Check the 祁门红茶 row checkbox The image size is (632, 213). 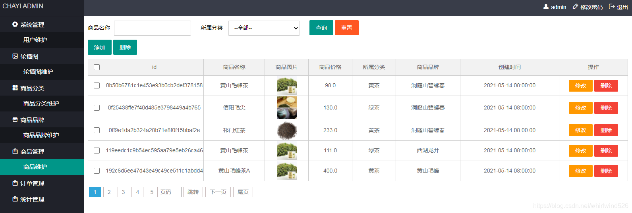97,130
